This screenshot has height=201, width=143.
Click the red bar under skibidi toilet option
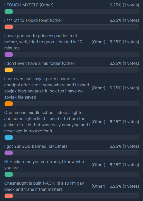(x=9, y=27)
